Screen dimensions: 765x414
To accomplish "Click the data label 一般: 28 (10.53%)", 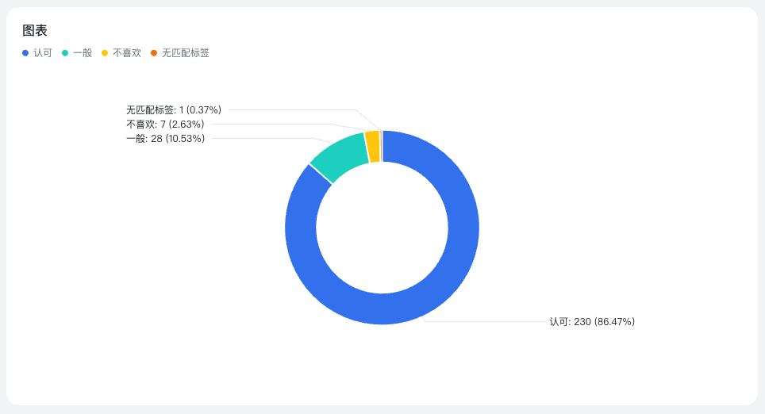I will (165, 139).
